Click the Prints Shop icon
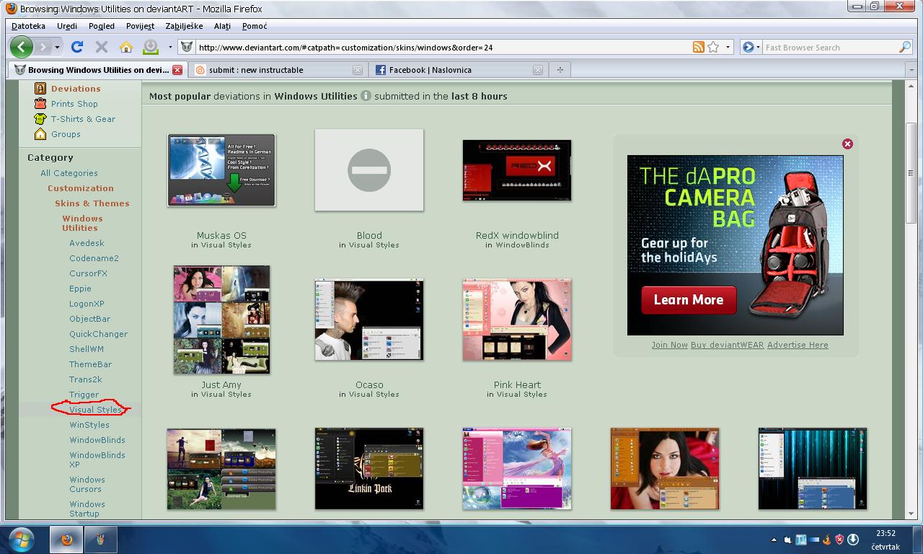923x554 pixels. (40, 104)
